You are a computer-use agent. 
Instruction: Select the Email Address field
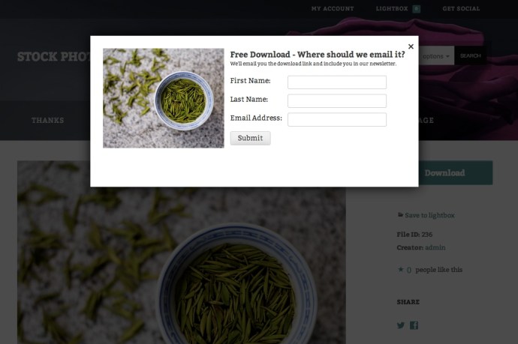tap(337, 119)
